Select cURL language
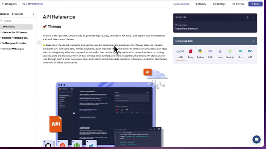The height and width of the screenshot is (149, 266). [x=180, y=54]
